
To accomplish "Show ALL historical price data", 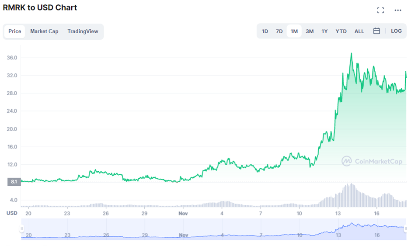I will (359, 31).
